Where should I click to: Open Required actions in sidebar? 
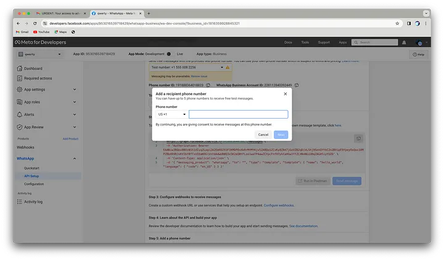(x=38, y=78)
